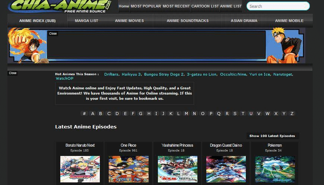Open 3-gatsu no Lion link

[202, 74]
